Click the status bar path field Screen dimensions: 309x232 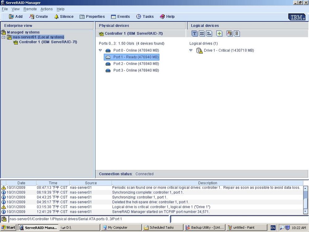coord(89,219)
